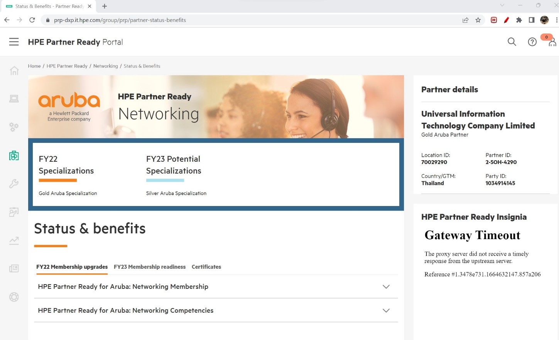Click the browser forward arrow
Viewport: 559px width, 340px height.
coord(19,20)
